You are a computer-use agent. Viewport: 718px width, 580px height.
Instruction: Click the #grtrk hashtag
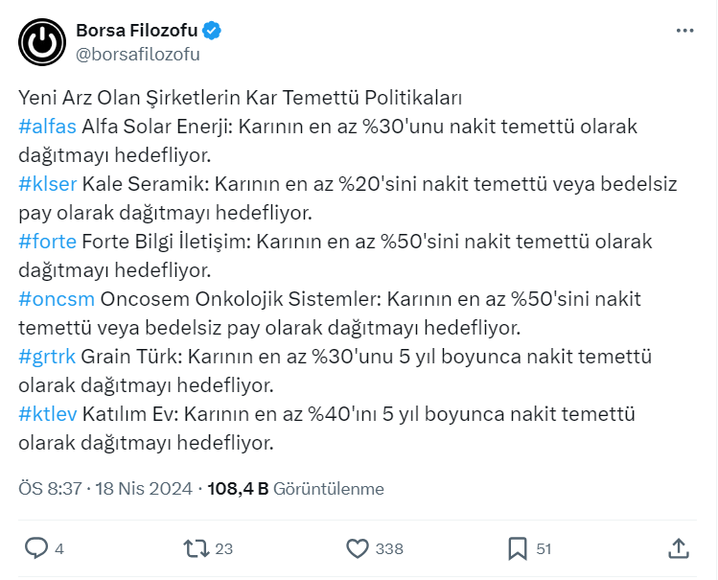pos(47,357)
